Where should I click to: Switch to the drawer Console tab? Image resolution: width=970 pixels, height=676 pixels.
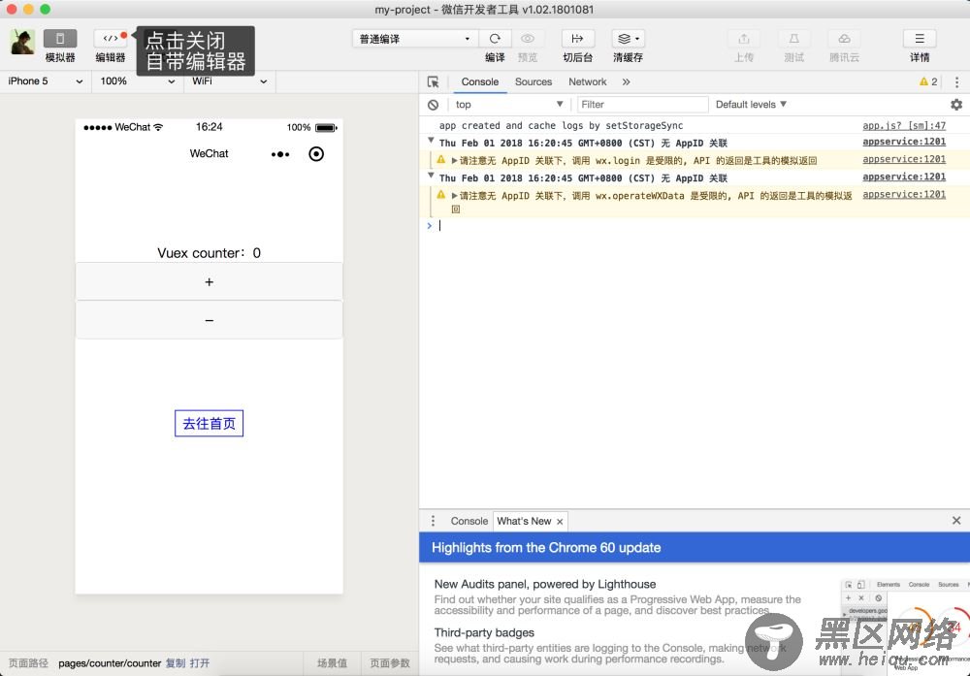point(469,522)
